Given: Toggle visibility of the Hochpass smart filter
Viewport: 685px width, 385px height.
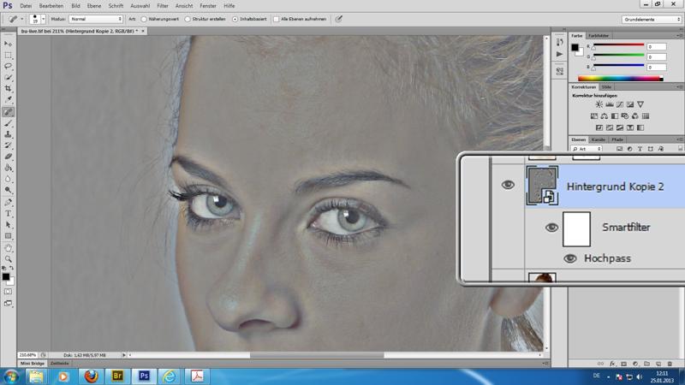Looking at the screenshot, I should (569, 258).
